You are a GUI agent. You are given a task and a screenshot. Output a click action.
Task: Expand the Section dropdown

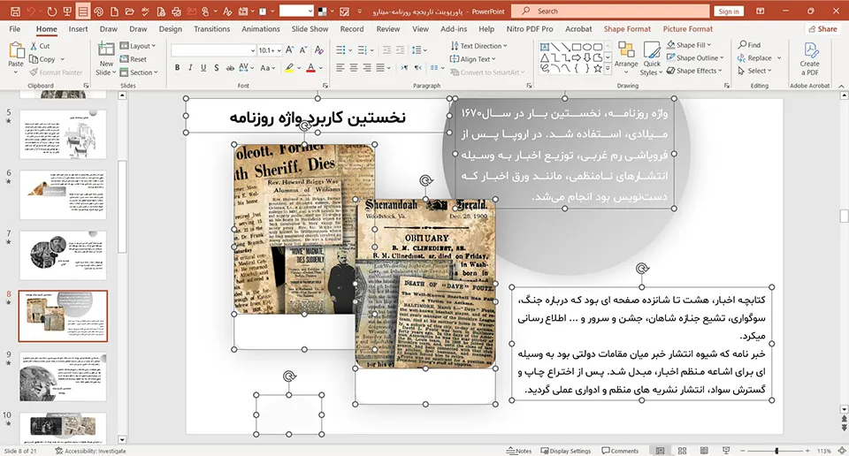139,72
